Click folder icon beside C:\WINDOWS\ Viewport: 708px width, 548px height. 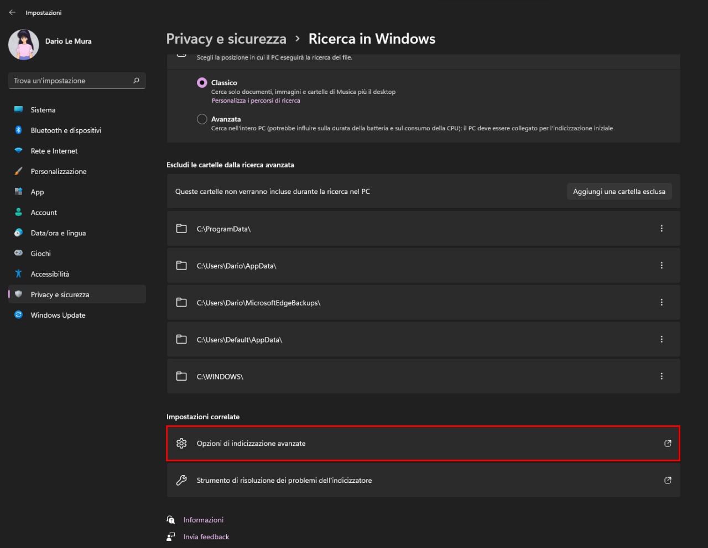181,376
